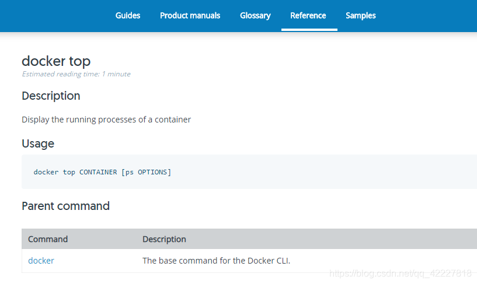Click the Description table column header
The image size is (477, 284).
(164, 239)
